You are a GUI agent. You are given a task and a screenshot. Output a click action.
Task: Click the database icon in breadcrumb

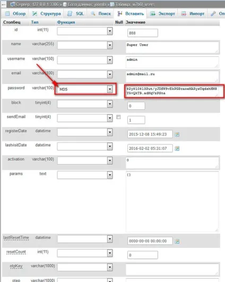65,4
